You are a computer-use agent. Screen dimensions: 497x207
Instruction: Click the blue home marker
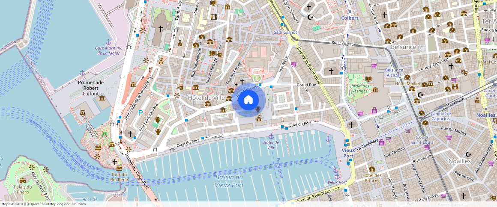pos(248,100)
